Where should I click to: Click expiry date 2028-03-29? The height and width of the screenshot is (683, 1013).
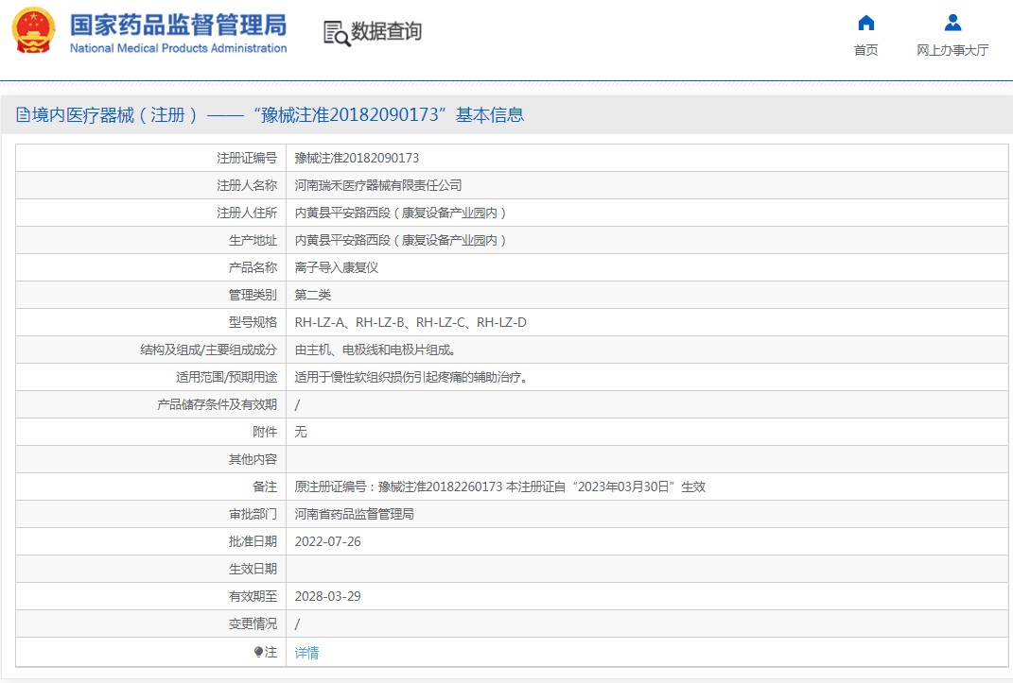pos(327,597)
